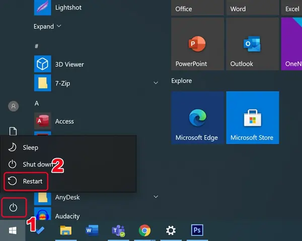
Task: Open the Outlook tile
Action: [x=253, y=44]
